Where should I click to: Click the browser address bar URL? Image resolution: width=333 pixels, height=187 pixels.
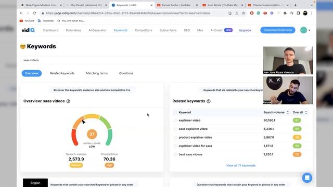[x=128, y=13]
